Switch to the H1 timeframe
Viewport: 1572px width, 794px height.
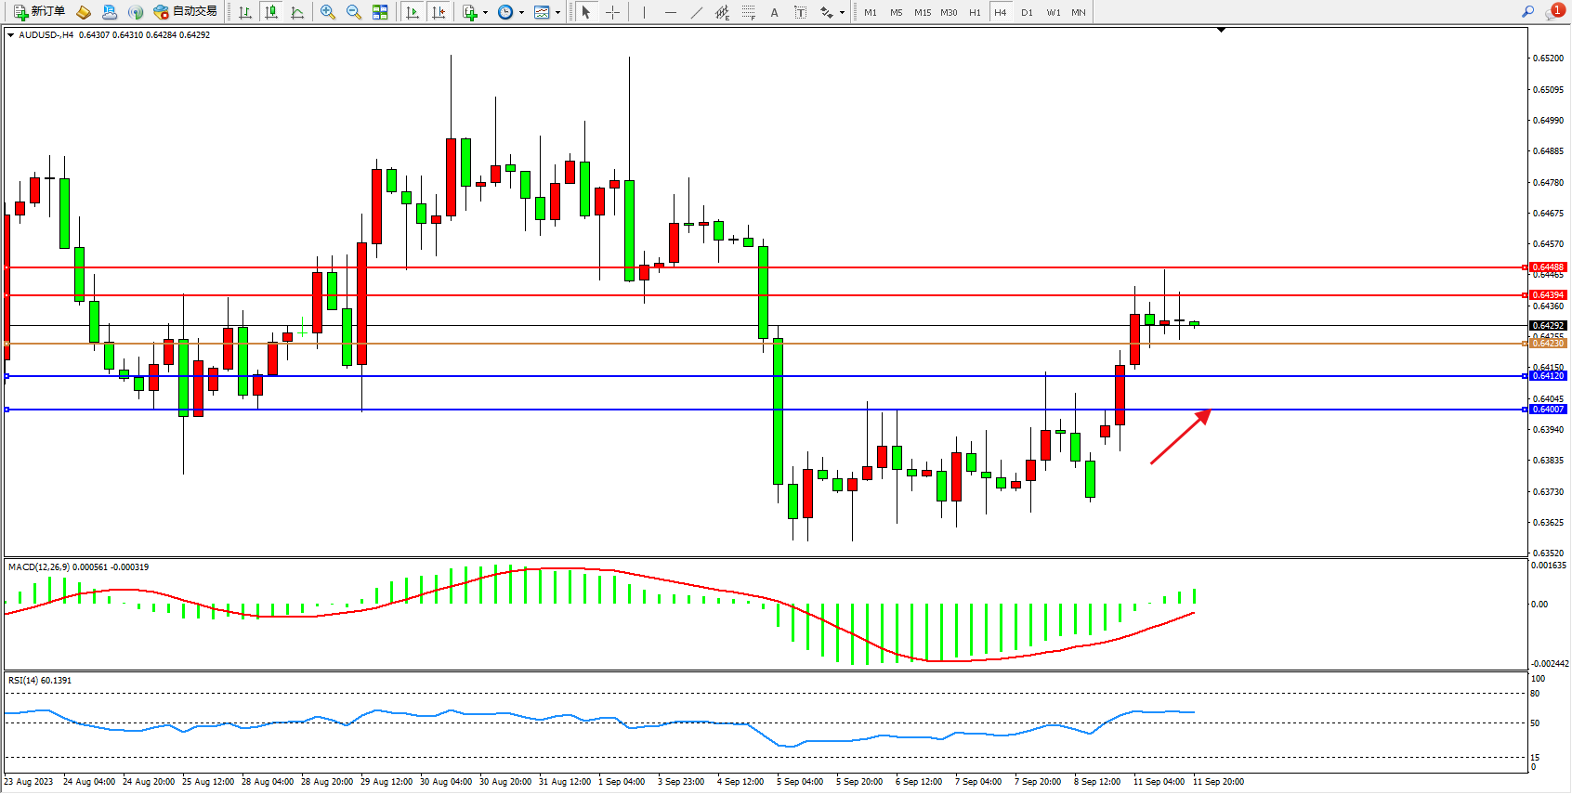point(975,12)
